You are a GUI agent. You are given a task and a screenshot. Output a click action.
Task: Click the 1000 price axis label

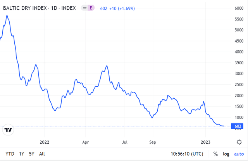coord(239,117)
